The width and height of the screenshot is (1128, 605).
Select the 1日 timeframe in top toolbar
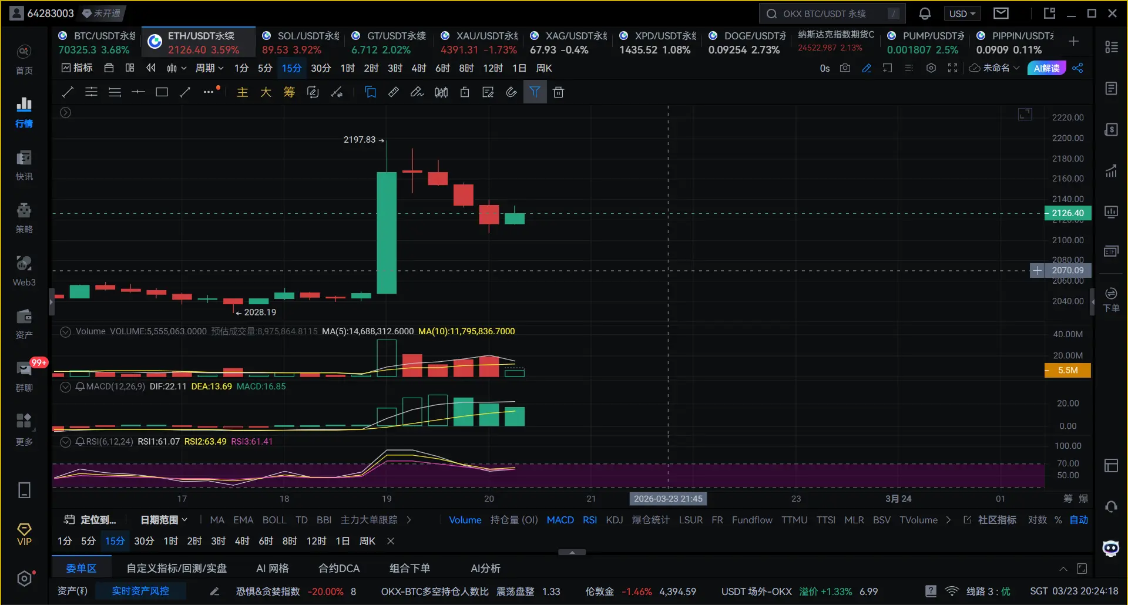click(519, 68)
